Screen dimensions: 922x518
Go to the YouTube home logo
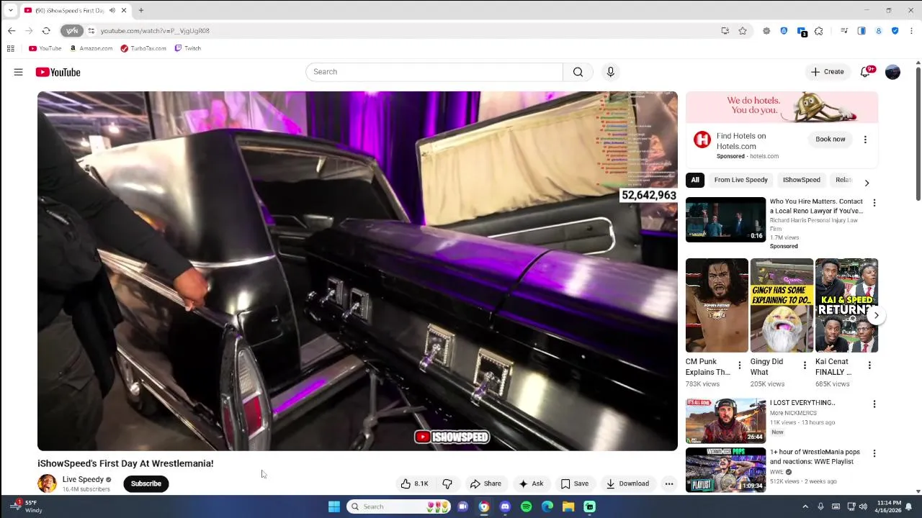pos(58,72)
